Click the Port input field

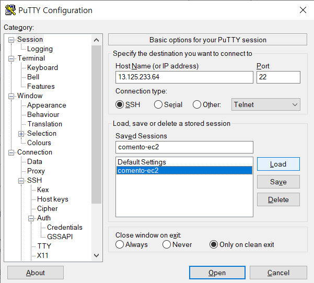coord(278,77)
